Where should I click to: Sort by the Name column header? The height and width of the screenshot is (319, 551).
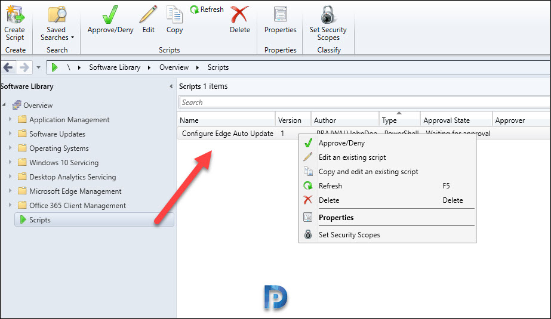tap(226, 120)
